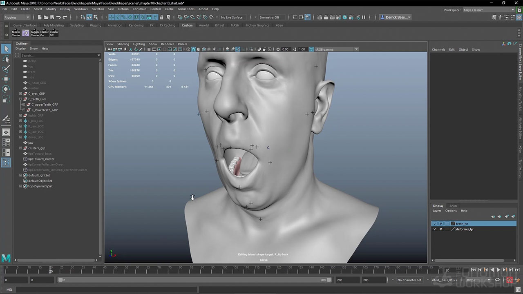523x294 pixels.
Task: Choose the Paint Selection tool
Action: (x=6, y=69)
